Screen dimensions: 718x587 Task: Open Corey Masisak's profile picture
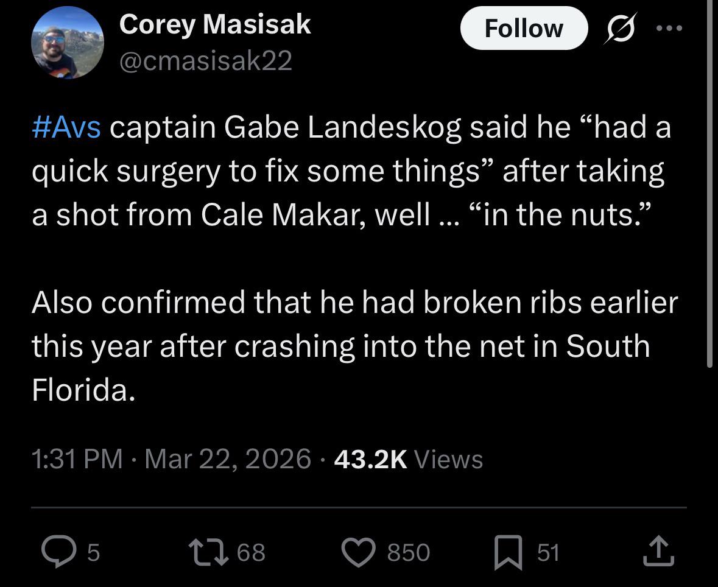[68, 43]
